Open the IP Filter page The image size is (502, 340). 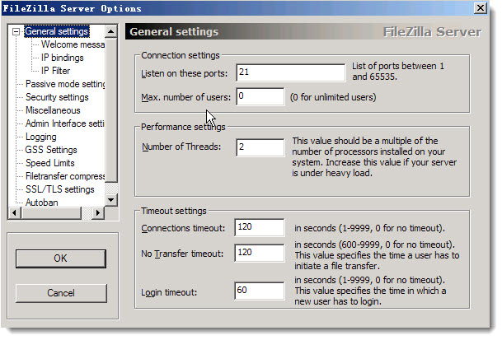pyautogui.click(x=55, y=71)
